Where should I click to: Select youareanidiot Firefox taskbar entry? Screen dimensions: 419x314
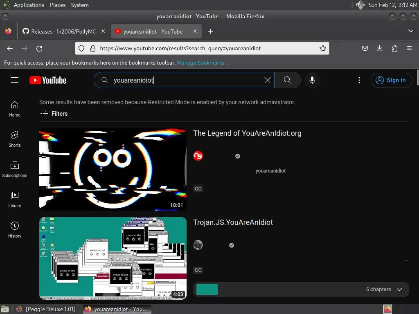click(x=117, y=309)
